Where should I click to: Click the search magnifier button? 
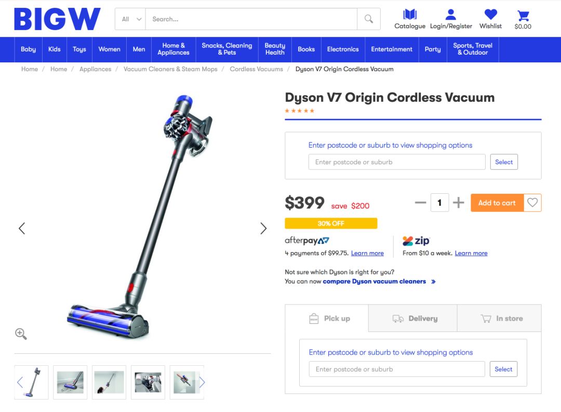pos(368,19)
